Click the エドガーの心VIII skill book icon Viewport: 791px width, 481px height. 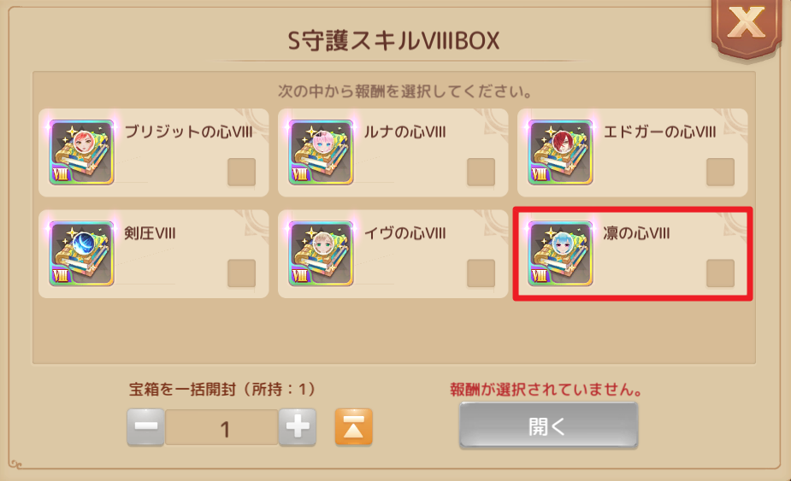(x=560, y=152)
